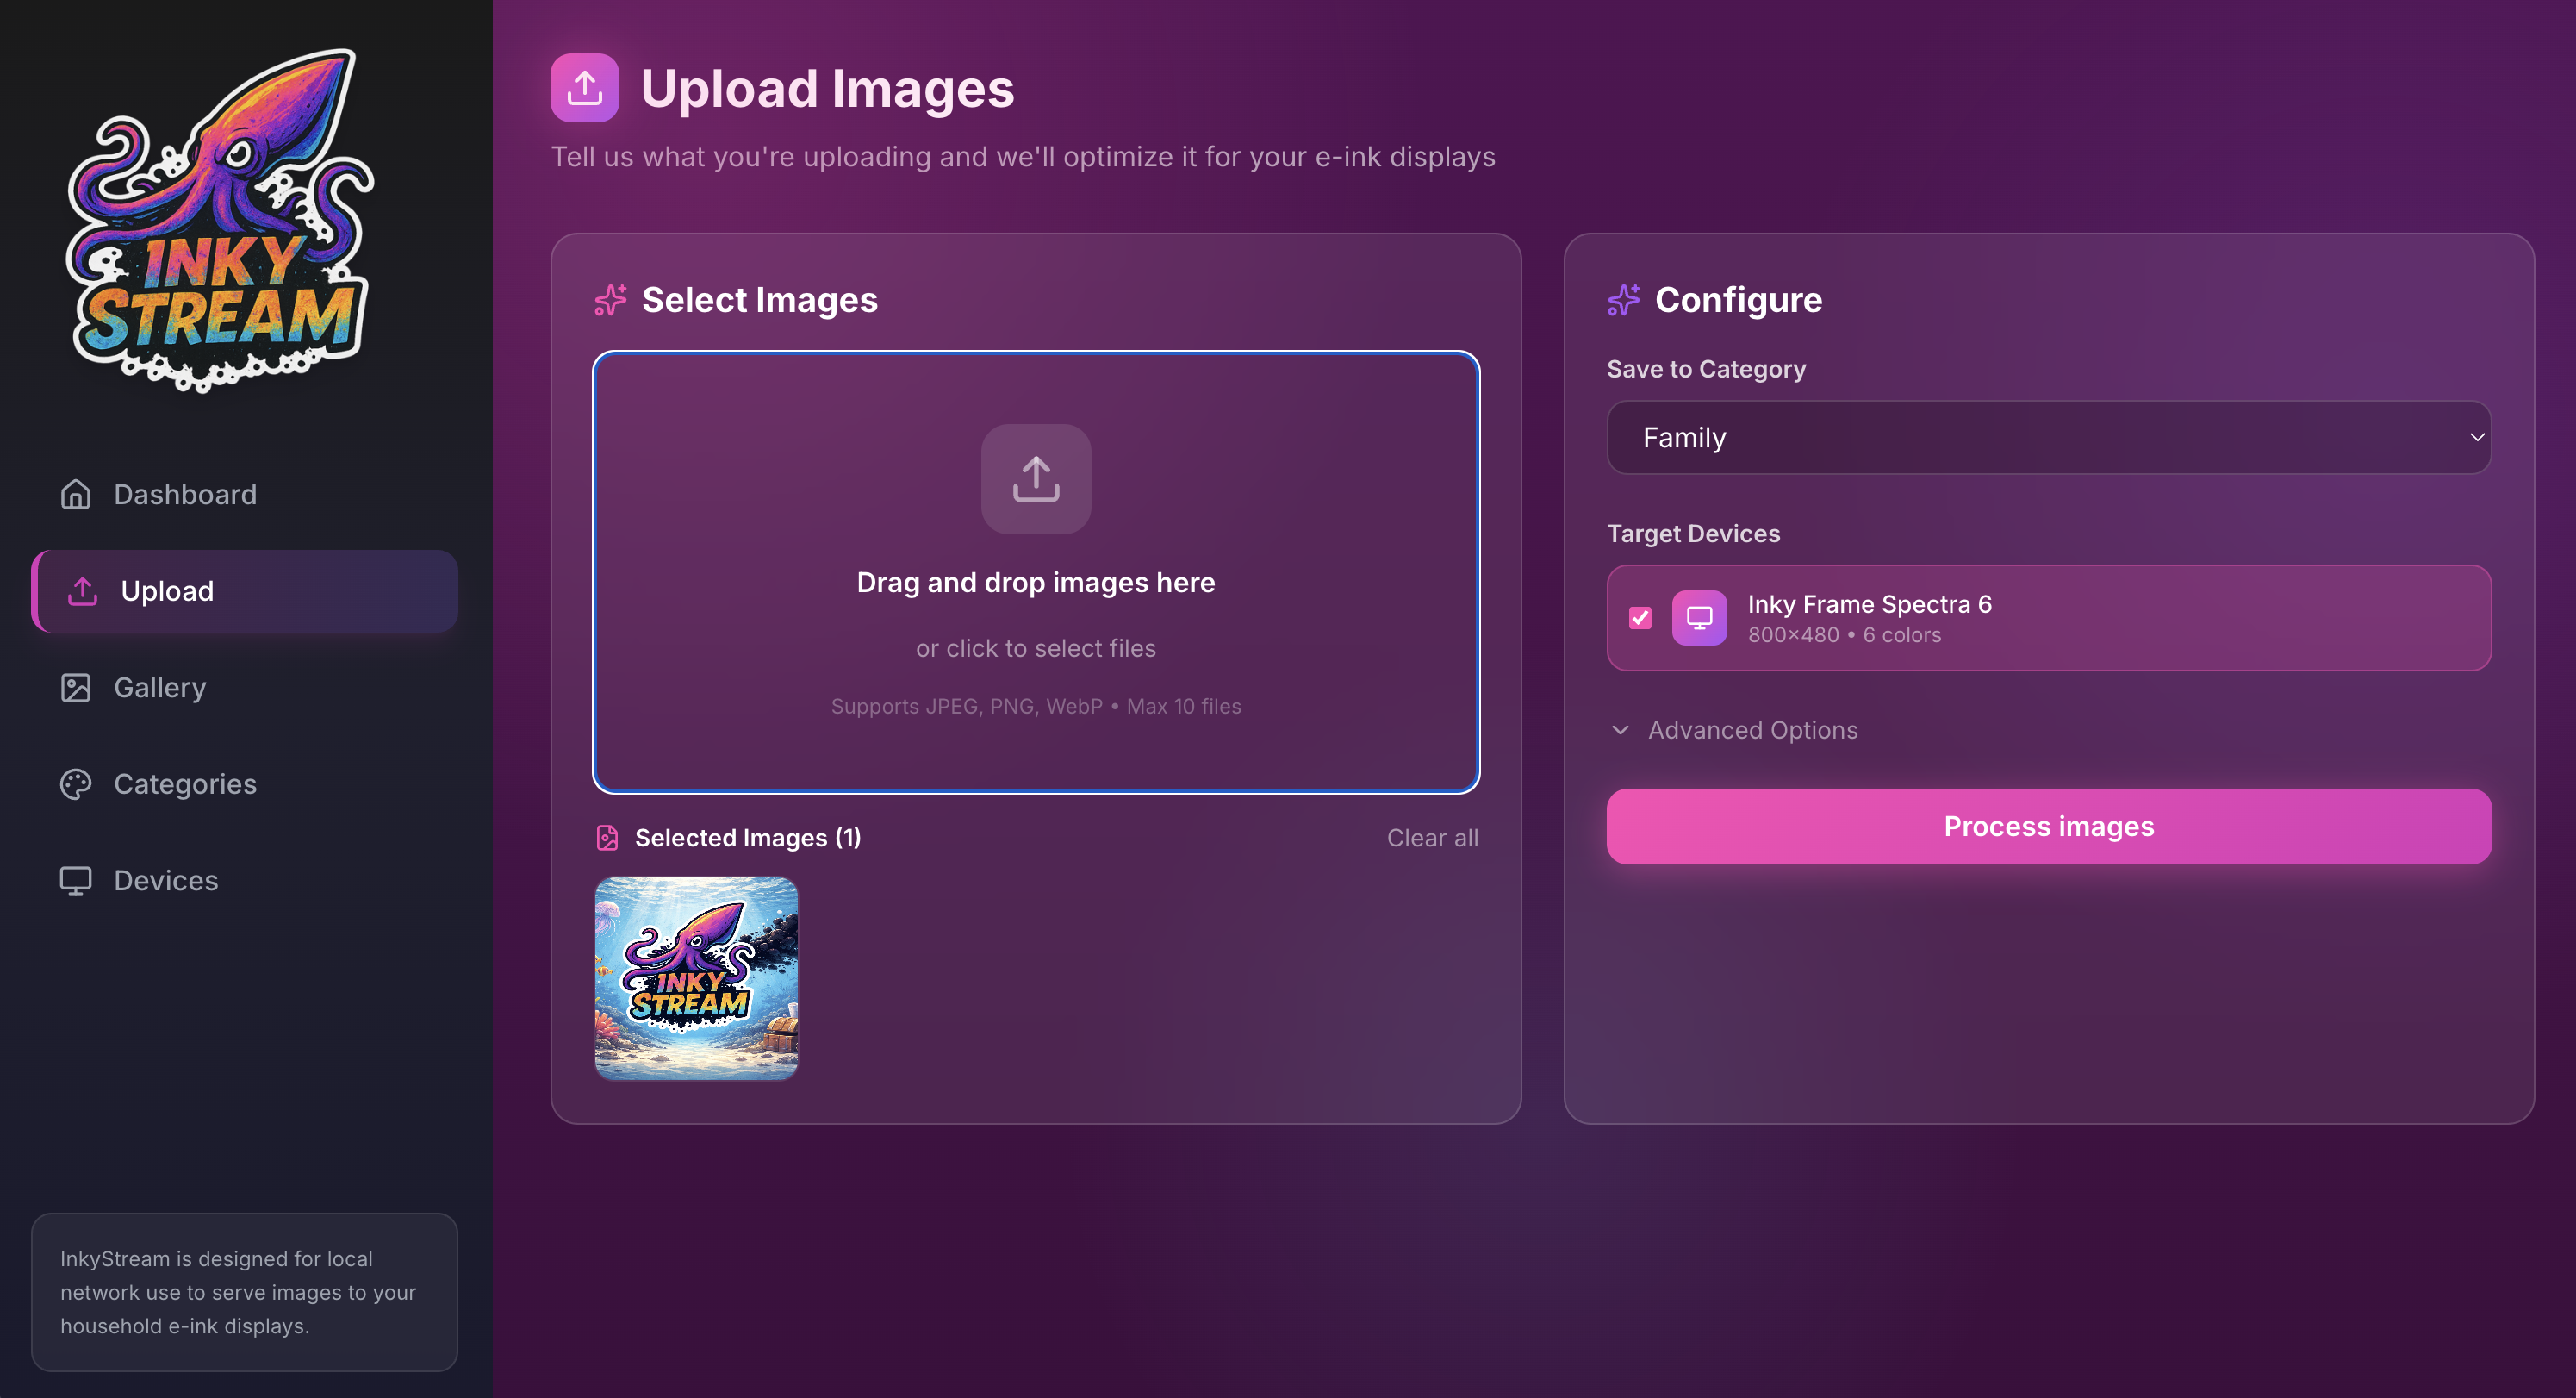The width and height of the screenshot is (2576, 1398).
Task: Click the Categories palette icon
Action: [x=75, y=783]
